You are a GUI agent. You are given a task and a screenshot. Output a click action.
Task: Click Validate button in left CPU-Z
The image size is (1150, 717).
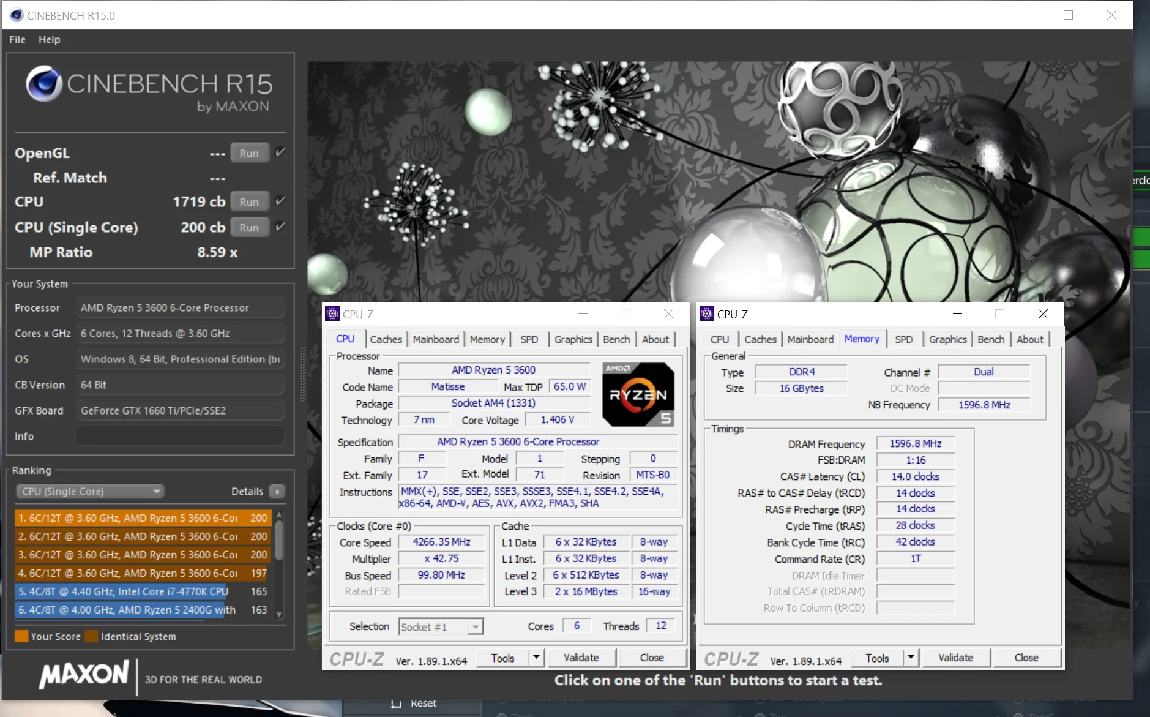click(581, 658)
